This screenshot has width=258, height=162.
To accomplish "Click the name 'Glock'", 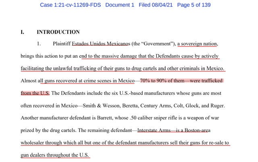I will pyautogui.click(x=192, y=105).
